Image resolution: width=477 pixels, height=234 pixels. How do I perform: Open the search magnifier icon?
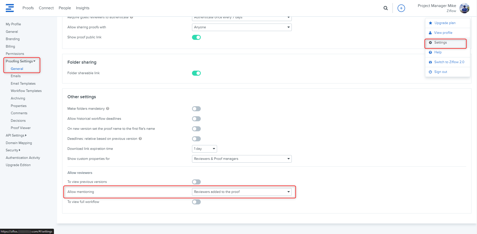click(386, 8)
